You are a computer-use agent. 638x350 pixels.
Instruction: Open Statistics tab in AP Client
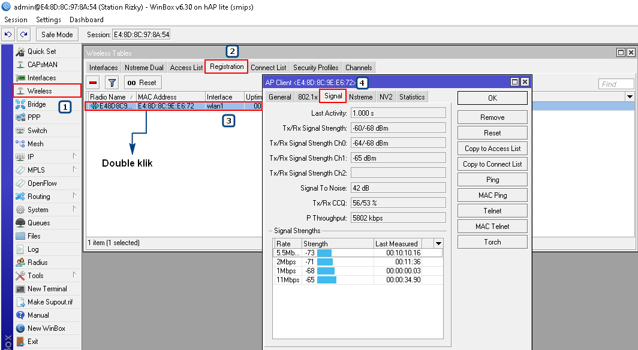click(x=412, y=96)
